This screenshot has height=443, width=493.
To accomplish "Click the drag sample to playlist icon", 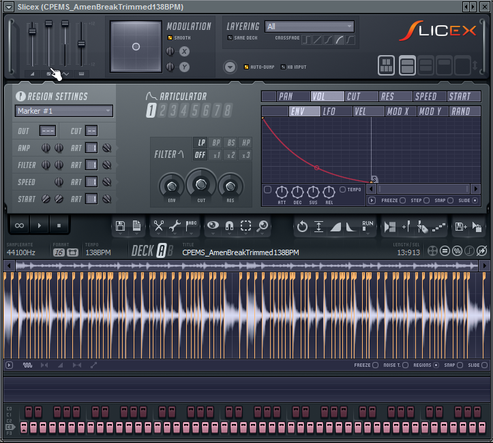I will point(477,227).
